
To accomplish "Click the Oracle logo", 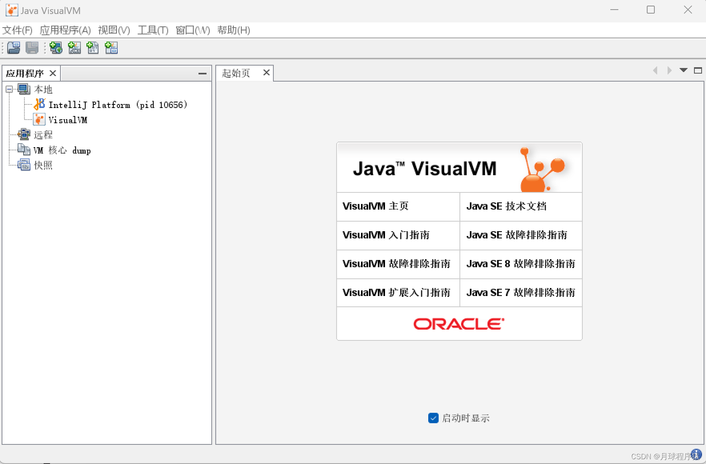I will click(459, 324).
